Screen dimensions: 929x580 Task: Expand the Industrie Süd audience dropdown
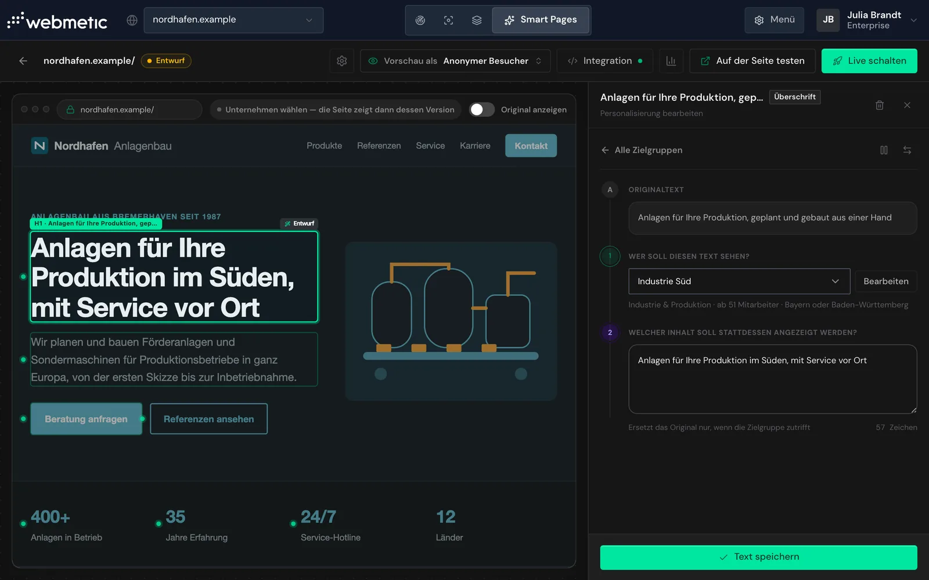739,281
